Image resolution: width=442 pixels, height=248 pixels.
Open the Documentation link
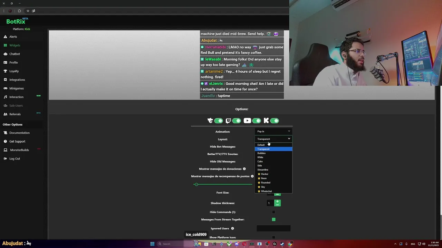tap(19, 133)
